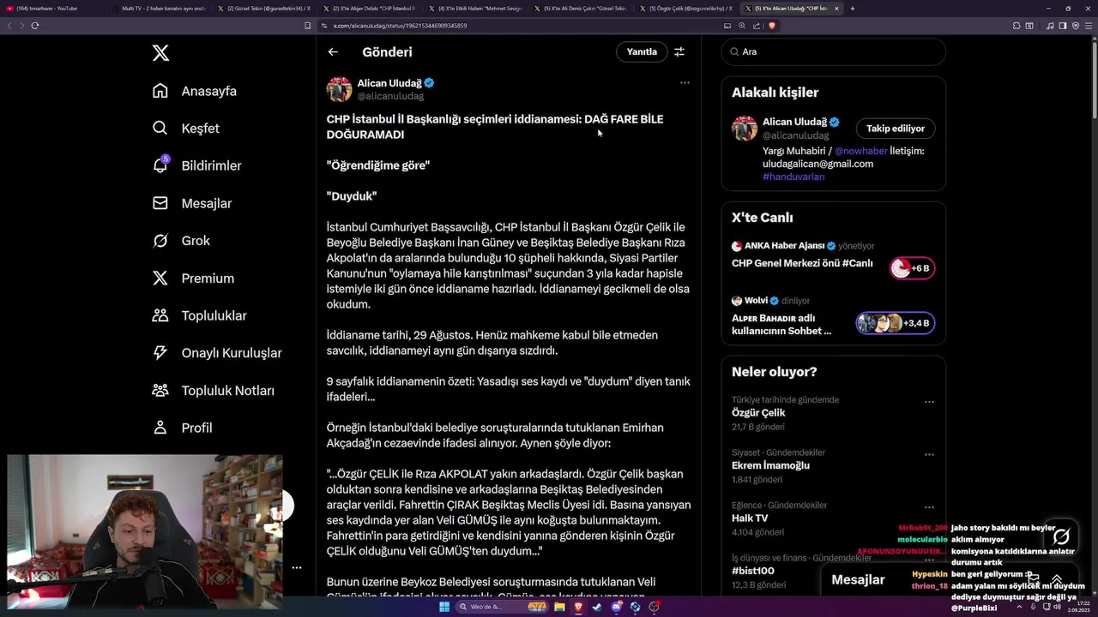Viewport: 1098px width, 617px height.
Task: Open Bildirimler bell icon
Action: click(x=160, y=165)
